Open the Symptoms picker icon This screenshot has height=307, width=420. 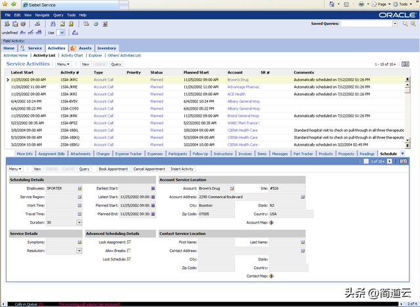(x=79, y=242)
